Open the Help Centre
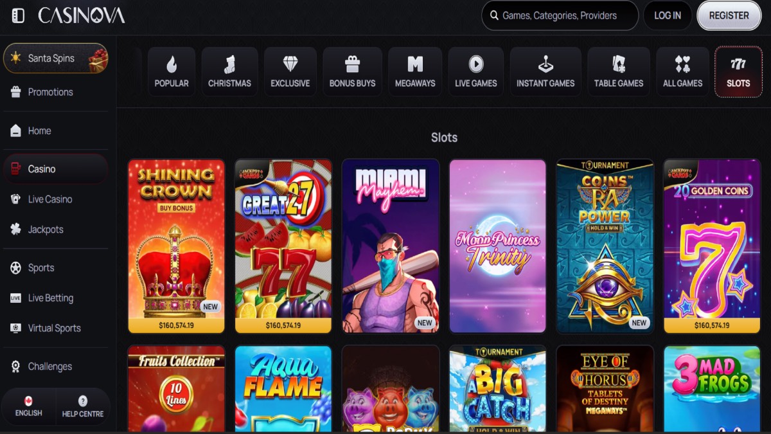This screenshot has width=771, height=434. tap(83, 406)
